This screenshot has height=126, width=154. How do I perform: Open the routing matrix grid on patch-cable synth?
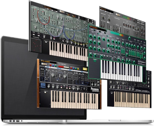click(36, 45)
